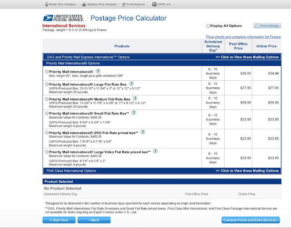Open the USPS.com icon
291x228 pixels.
coord(154,4)
